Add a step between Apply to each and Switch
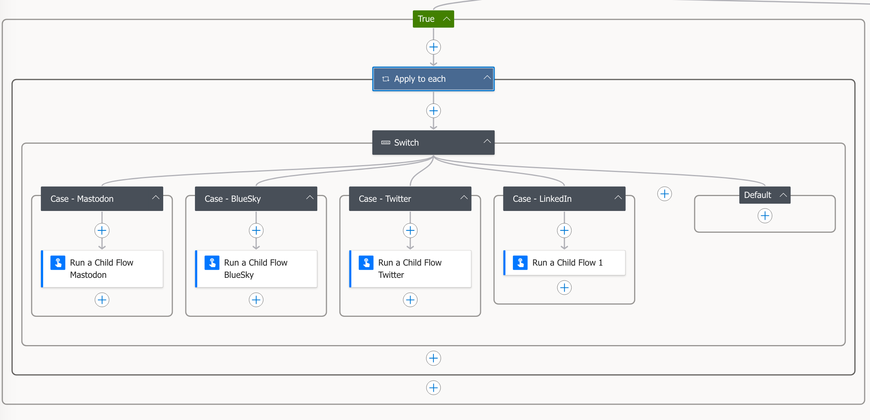The height and width of the screenshot is (420, 870). coord(433,111)
